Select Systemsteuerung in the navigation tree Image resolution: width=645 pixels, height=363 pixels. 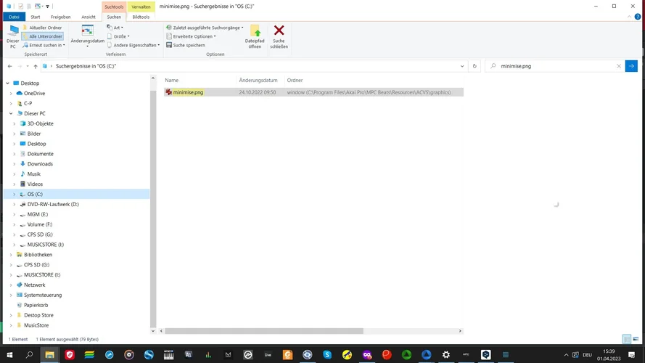click(x=43, y=295)
